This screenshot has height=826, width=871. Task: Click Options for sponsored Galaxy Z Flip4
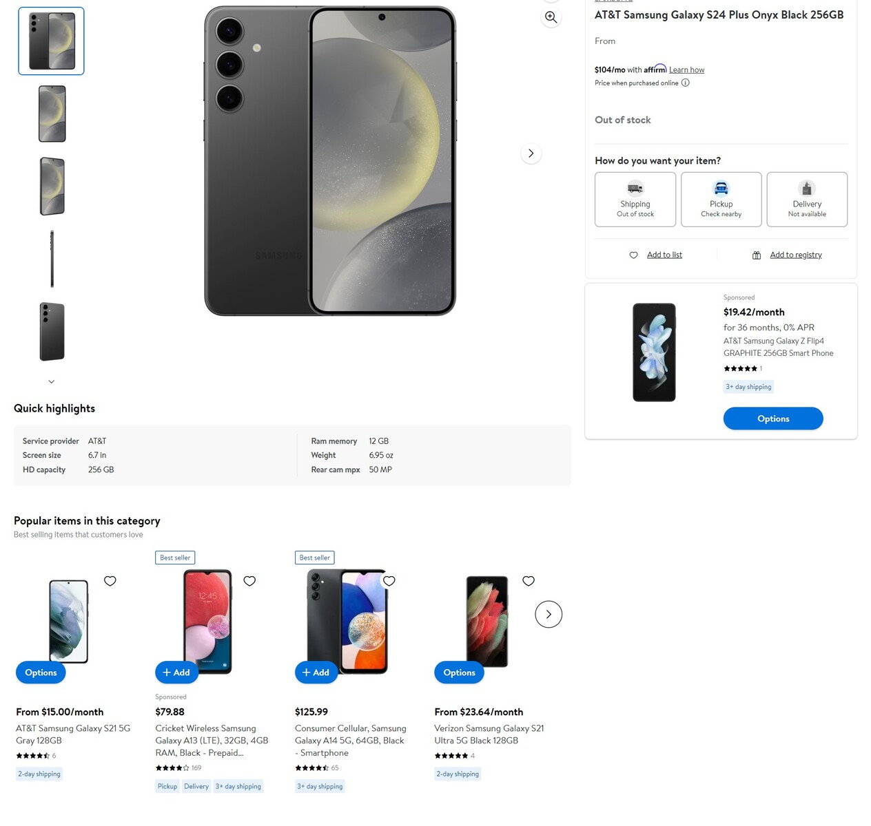pyautogui.click(x=772, y=419)
